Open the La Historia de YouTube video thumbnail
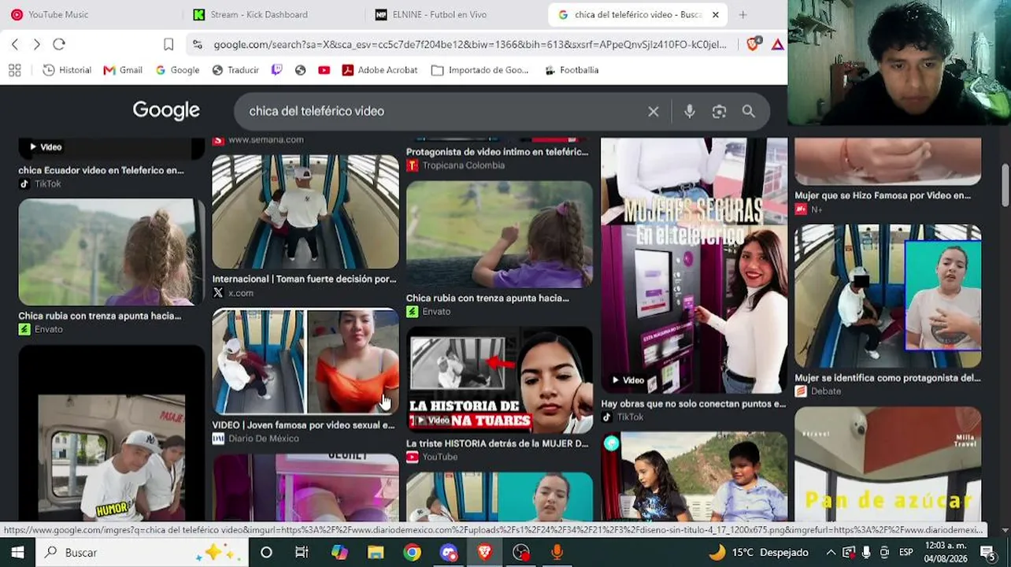Viewport: 1011px width, 567px height. point(499,380)
